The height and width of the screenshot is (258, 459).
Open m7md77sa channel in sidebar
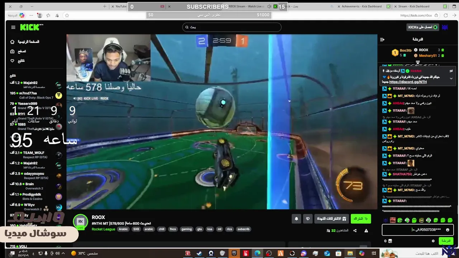36,95
